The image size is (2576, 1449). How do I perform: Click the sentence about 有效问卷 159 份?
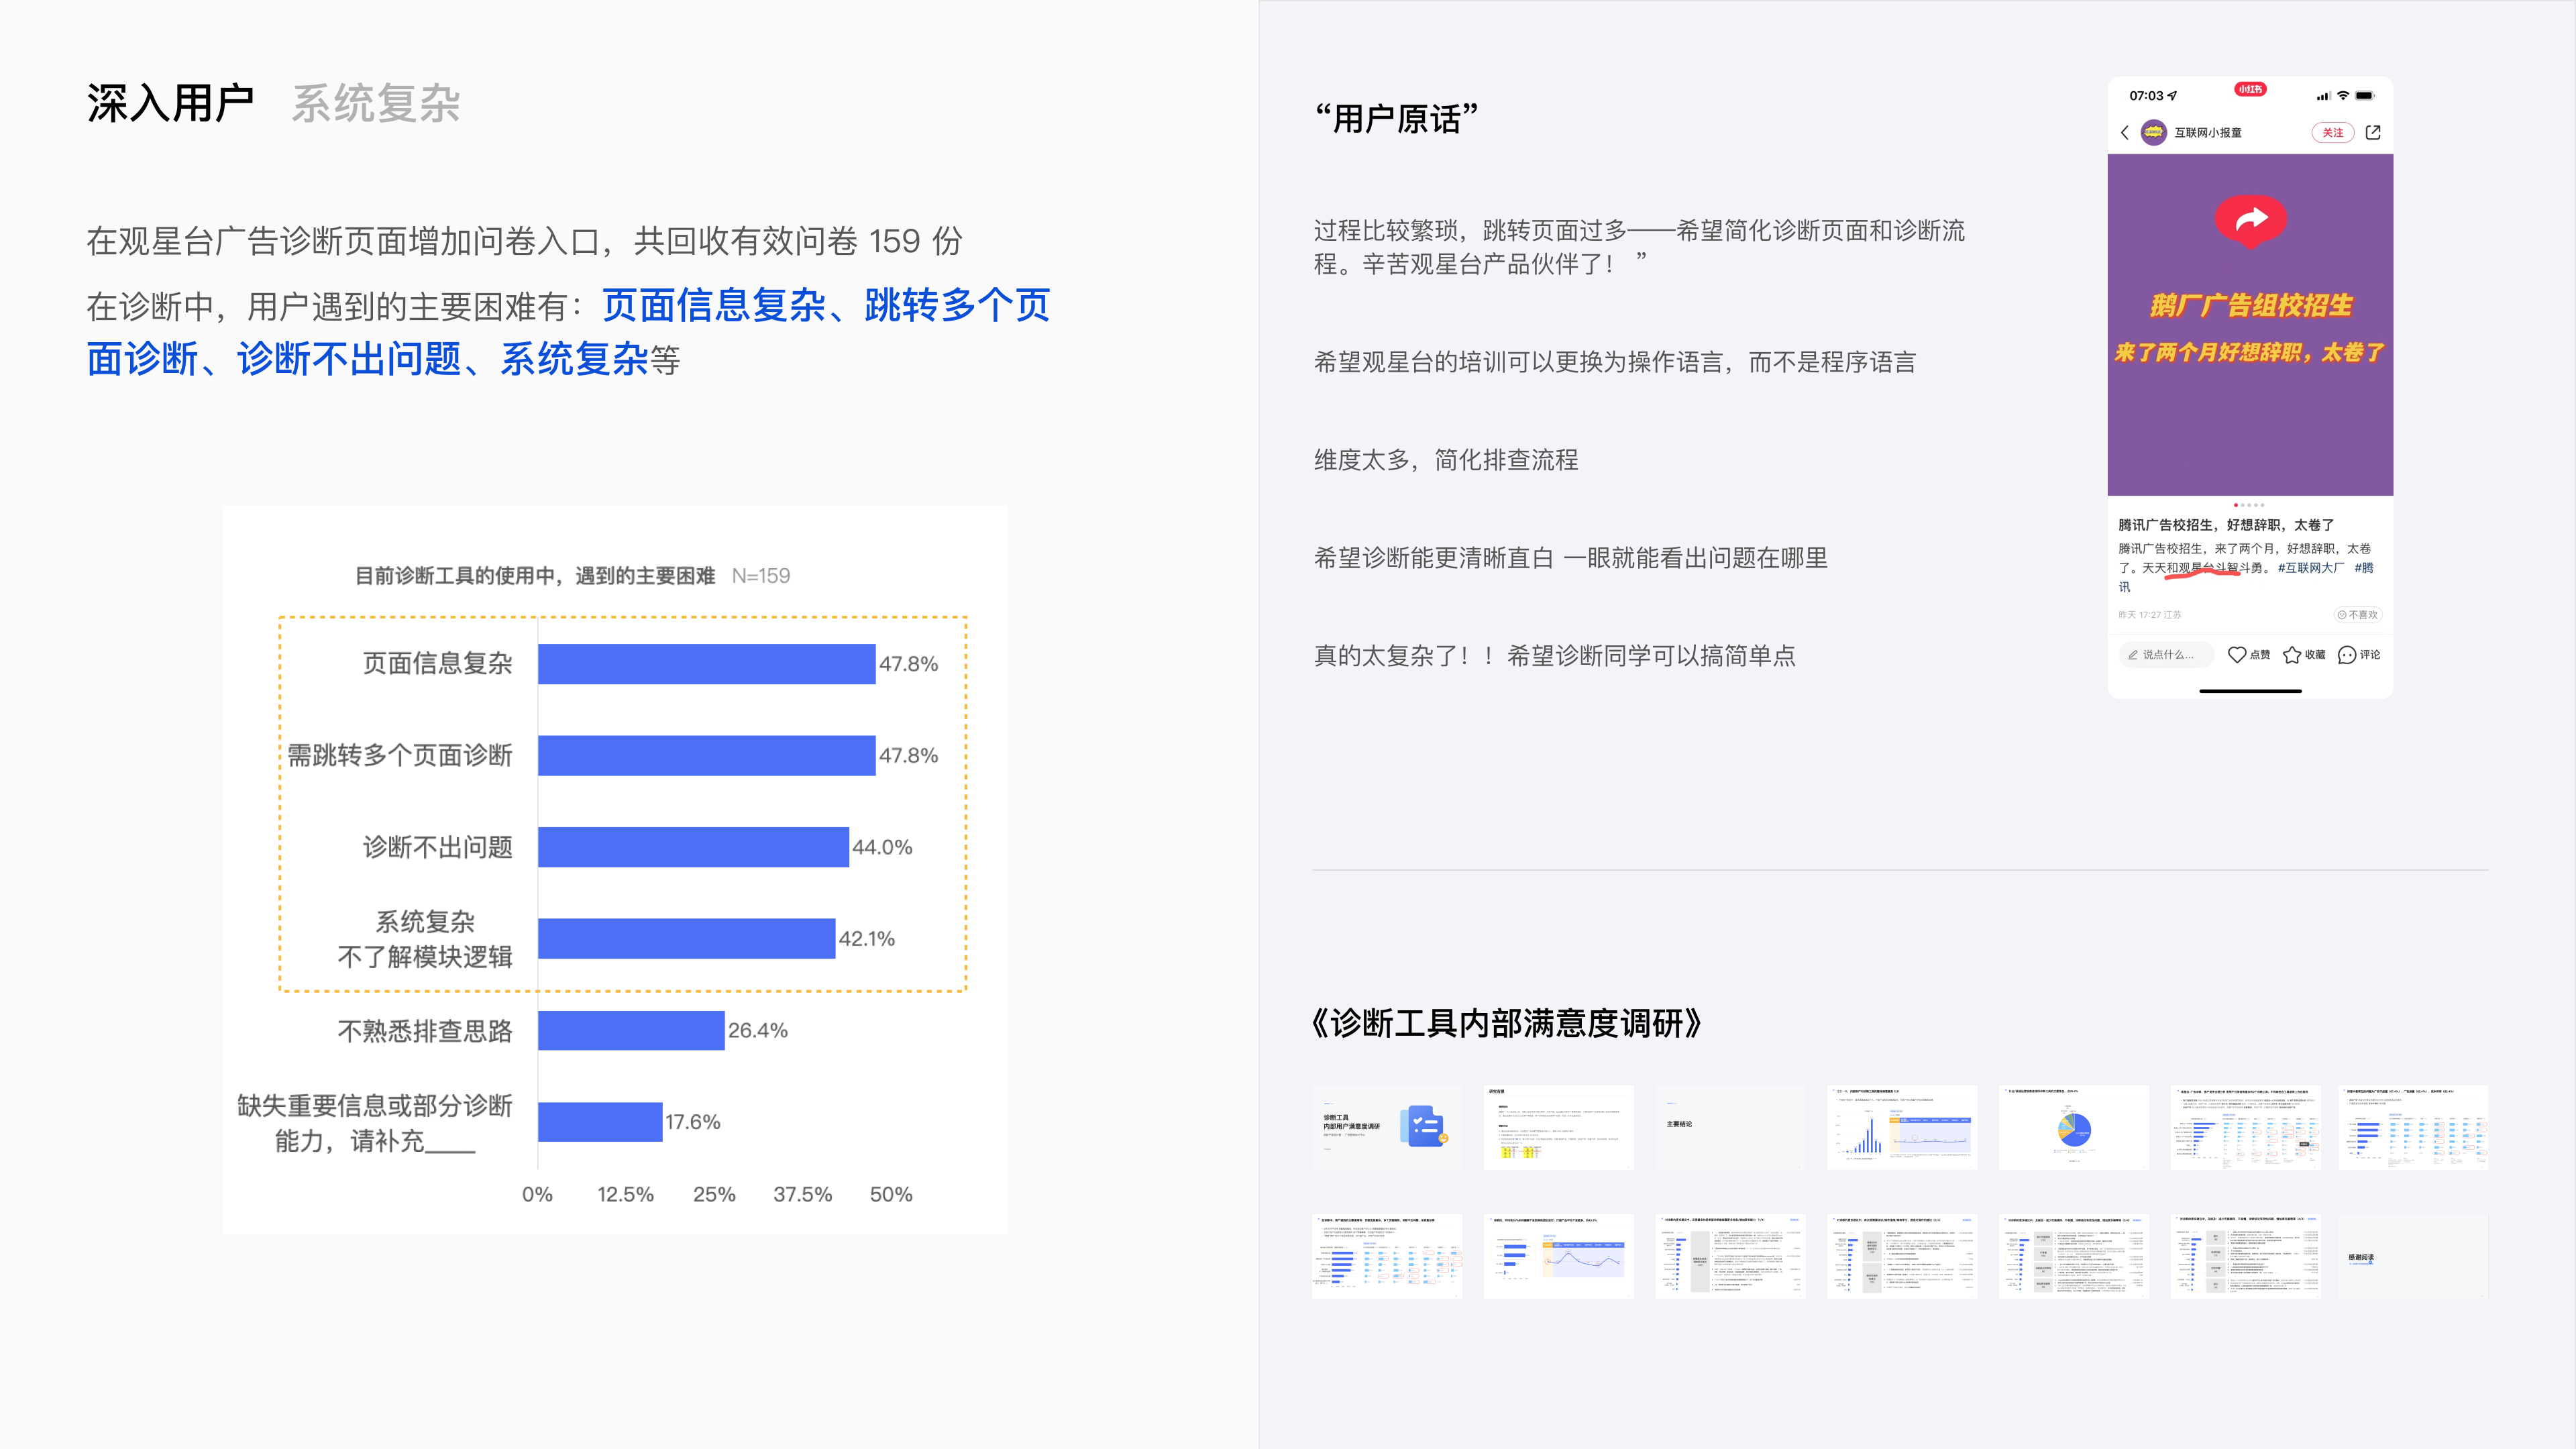(524, 241)
